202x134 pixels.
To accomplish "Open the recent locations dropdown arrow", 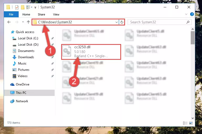I will coord(23,22).
